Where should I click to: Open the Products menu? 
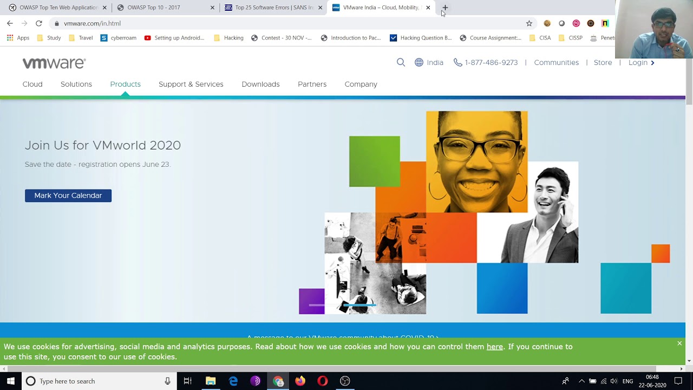tap(125, 84)
